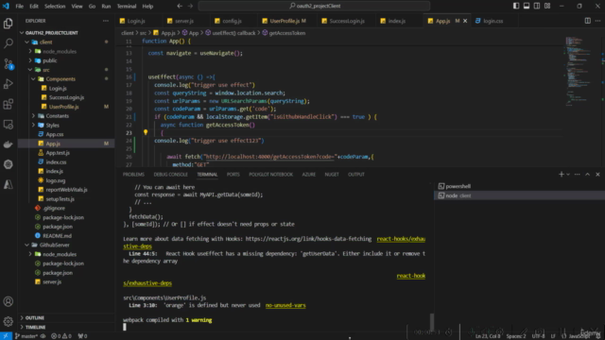Open the Selection menu

point(55,7)
